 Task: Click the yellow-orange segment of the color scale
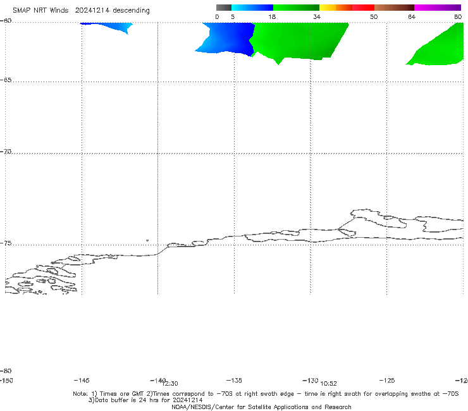tap(336, 8)
